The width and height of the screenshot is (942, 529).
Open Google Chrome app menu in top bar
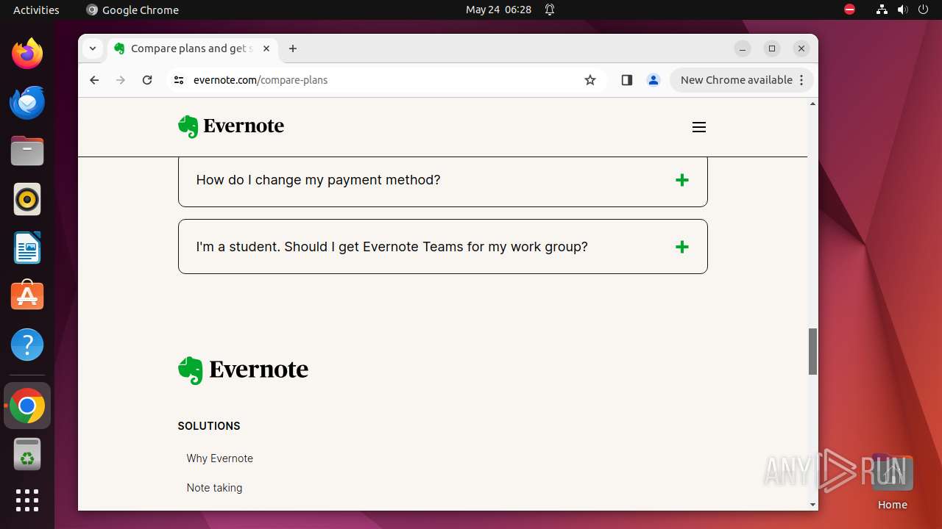[x=132, y=10]
